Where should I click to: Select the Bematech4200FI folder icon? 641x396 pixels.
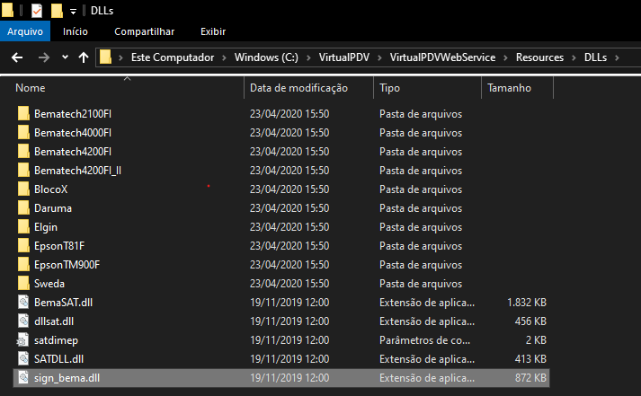(23, 151)
